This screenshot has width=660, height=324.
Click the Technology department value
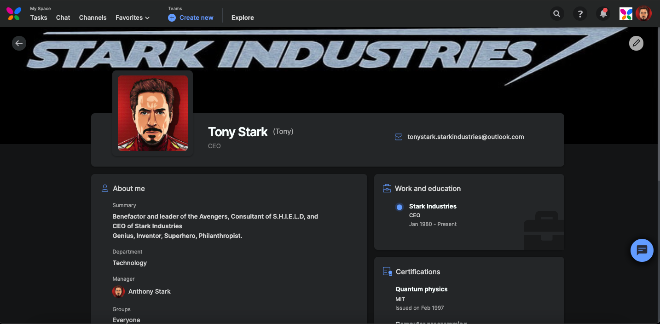[130, 263]
